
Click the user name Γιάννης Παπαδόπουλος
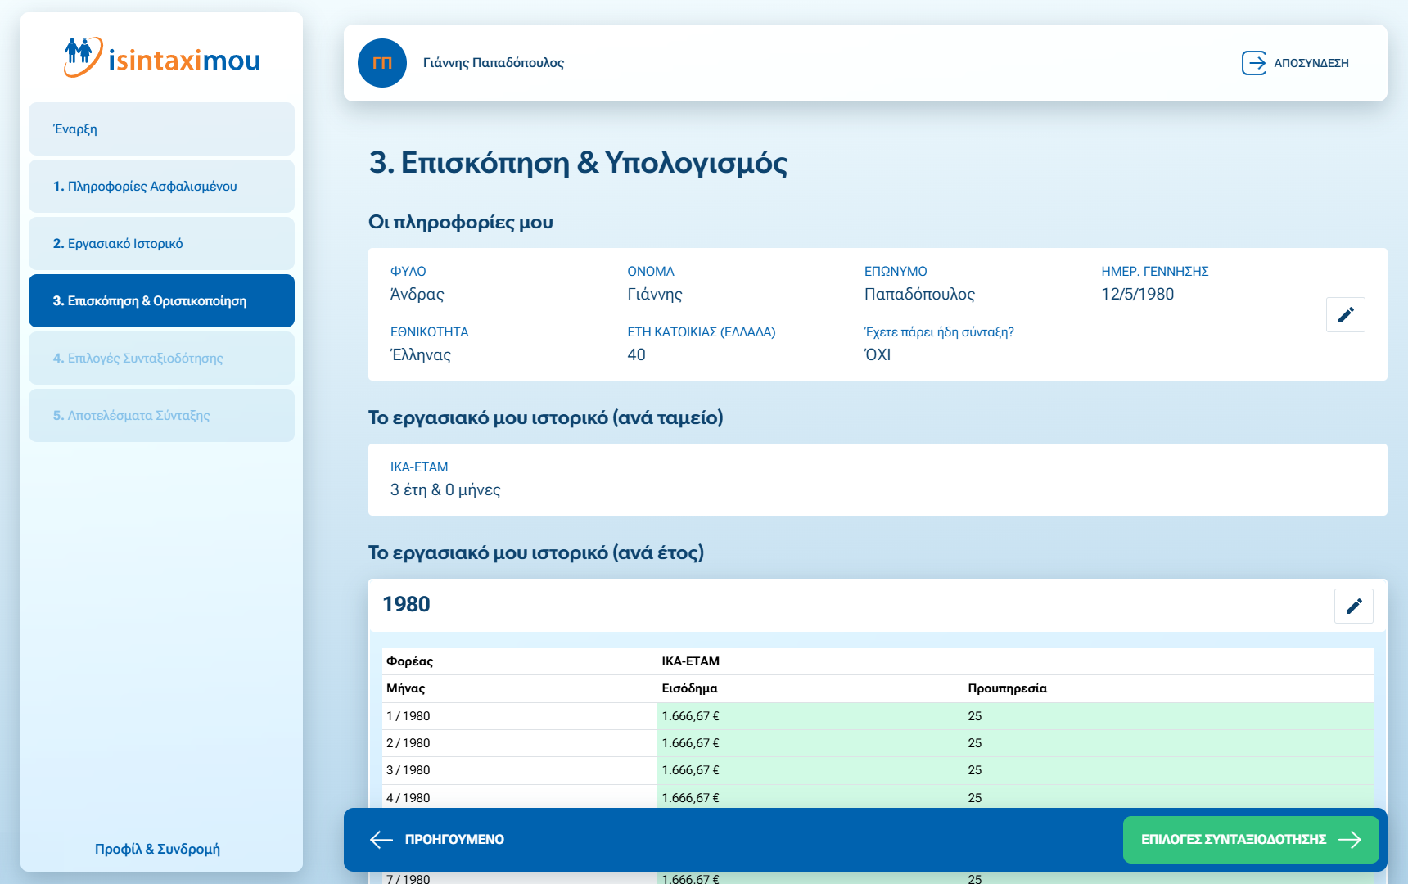pos(493,63)
